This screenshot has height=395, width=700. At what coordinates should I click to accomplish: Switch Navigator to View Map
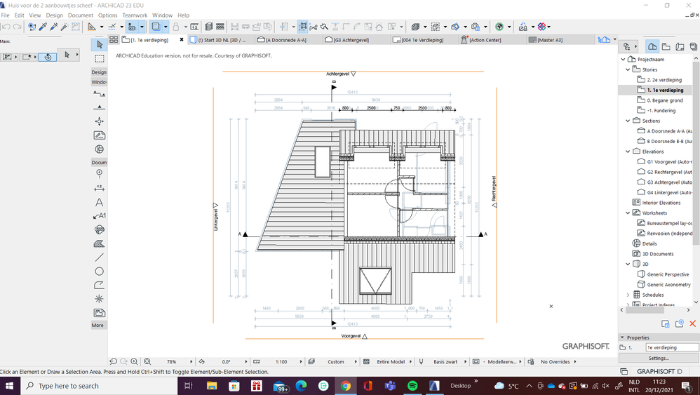click(666, 46)
